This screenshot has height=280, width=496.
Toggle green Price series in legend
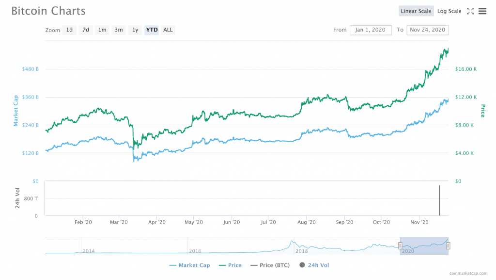230,265
